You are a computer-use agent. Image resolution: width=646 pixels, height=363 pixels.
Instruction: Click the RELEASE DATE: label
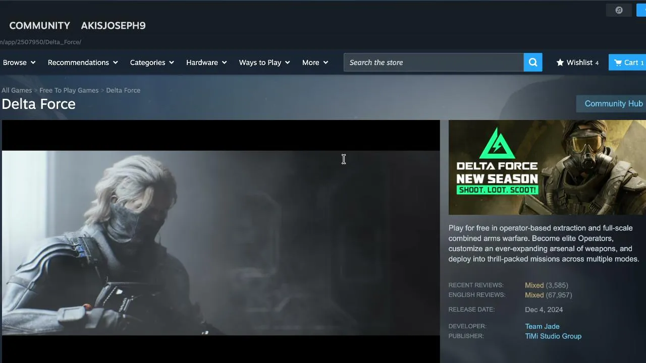[471, 310]
